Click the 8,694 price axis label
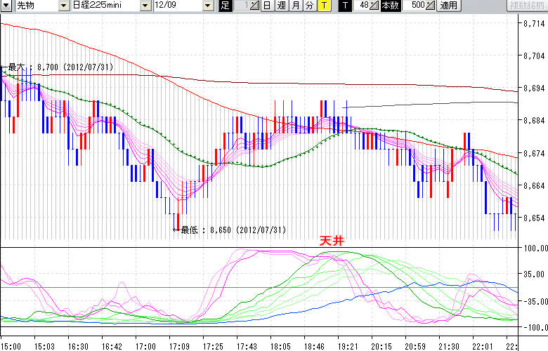Viewport: 548px width, 351px height. (535, 88)
